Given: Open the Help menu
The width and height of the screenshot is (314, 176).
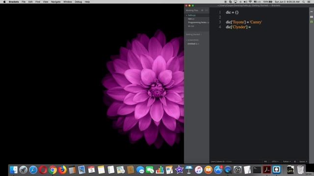Looking at the screenshot, I should (87, 2).
